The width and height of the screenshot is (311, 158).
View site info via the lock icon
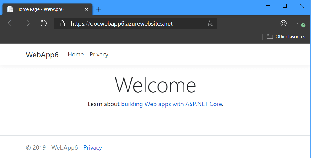(x=63, y=23)
